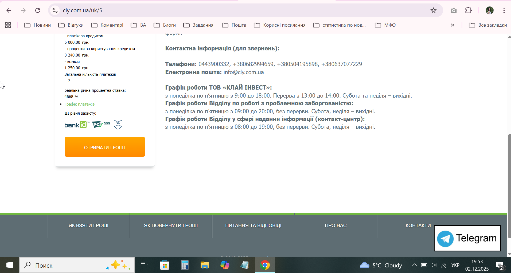Click the scroll-down arrow of the page scrollbar
Viewport: 511px width, 273px height.
509,254
